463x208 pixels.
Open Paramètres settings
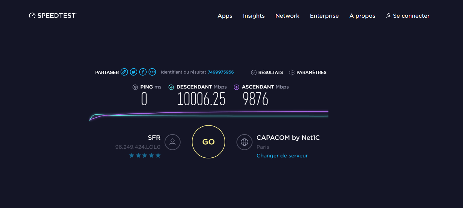[x=308, y=72]
